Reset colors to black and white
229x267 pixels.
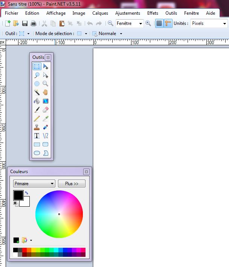(16, 204)
